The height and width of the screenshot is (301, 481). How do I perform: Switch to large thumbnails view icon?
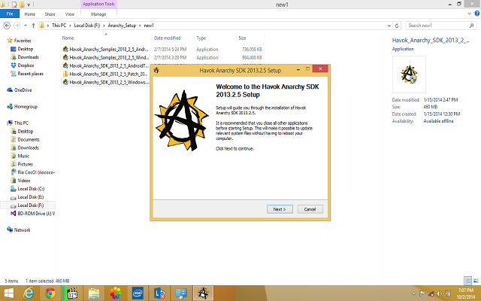pos(476,281)
